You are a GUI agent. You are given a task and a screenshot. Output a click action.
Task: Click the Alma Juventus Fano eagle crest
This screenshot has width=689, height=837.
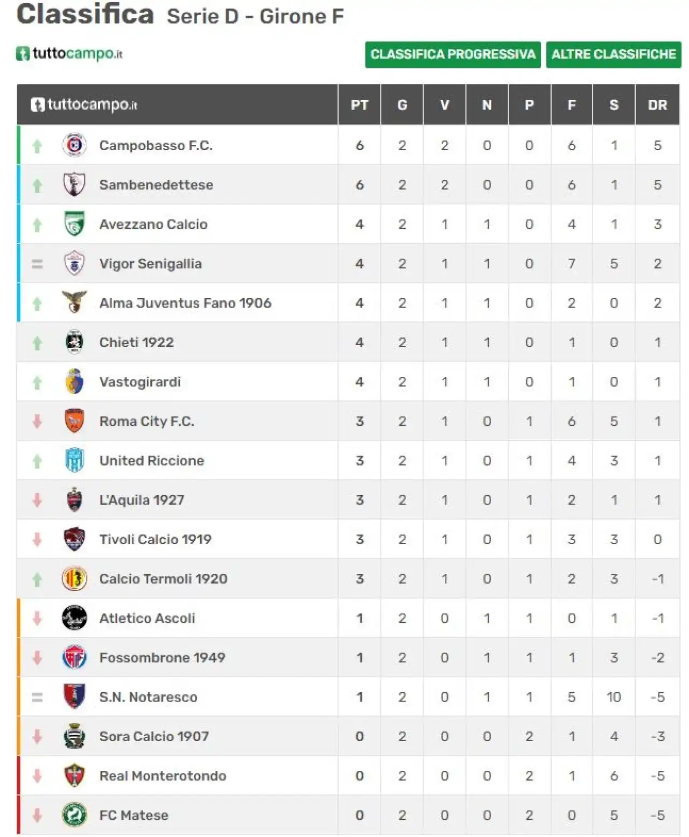74,303
